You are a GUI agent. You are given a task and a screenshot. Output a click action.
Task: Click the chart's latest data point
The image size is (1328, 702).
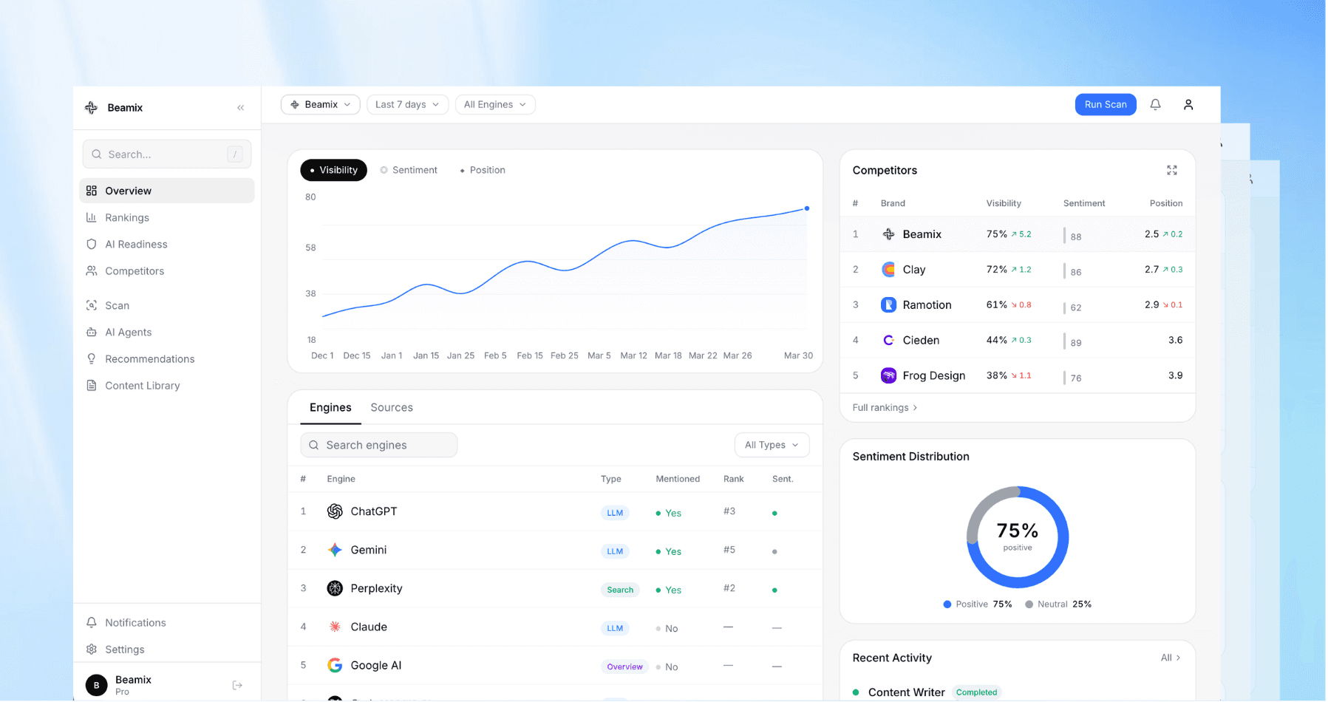click(808, 209)
